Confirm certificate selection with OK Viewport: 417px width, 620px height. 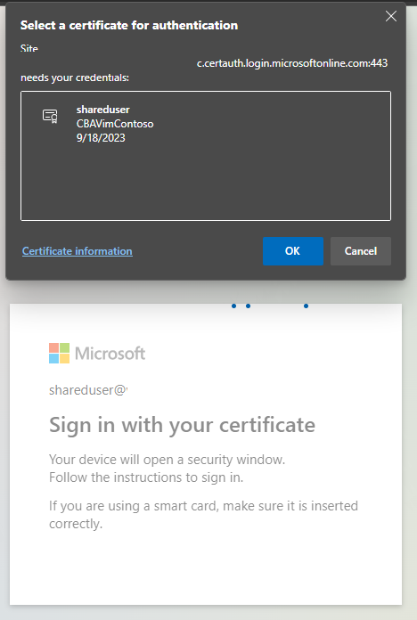click(x=293, y=251)
